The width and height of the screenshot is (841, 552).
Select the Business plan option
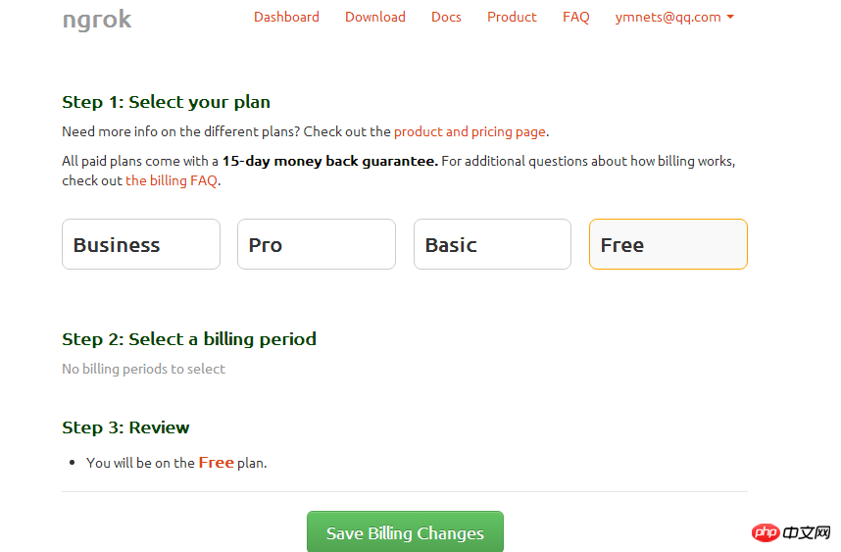[x=141, y=244]
